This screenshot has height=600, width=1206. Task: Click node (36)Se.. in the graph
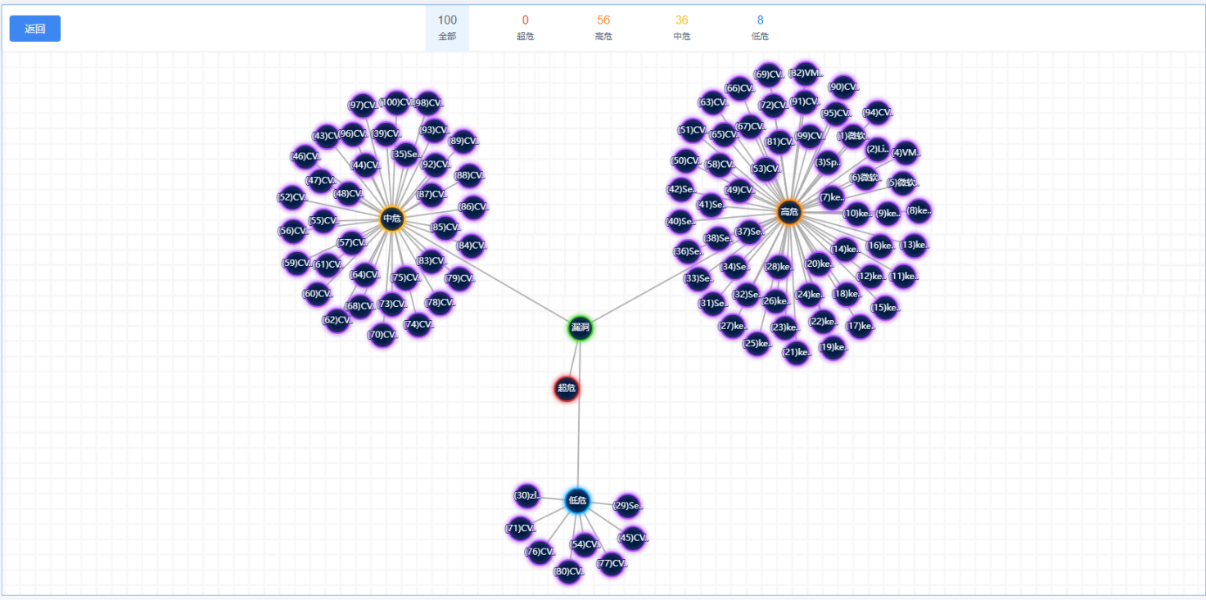point(687,251)
